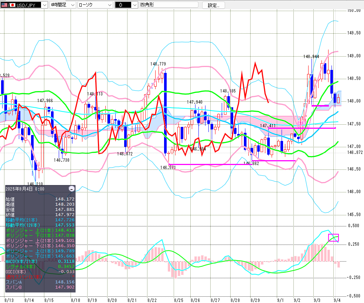Screen dimensions: 364x303
Task: Click the -0.250 MACD axis label
Action: [x=353, y=277]
